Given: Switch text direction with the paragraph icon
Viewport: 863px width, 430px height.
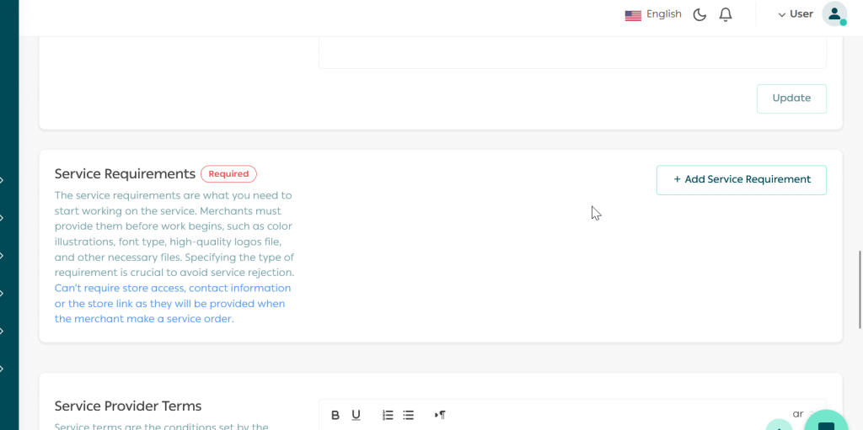Looking at the screenshot, I should (x=440, y=415).
